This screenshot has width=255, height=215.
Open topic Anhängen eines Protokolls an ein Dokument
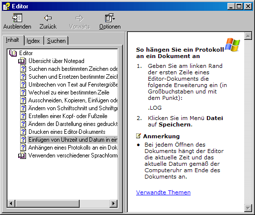[x=73, y=148]
